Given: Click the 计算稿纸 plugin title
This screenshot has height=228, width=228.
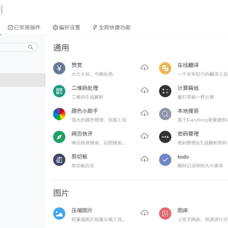Looking at the screenshot, I should tap(188, 88).
